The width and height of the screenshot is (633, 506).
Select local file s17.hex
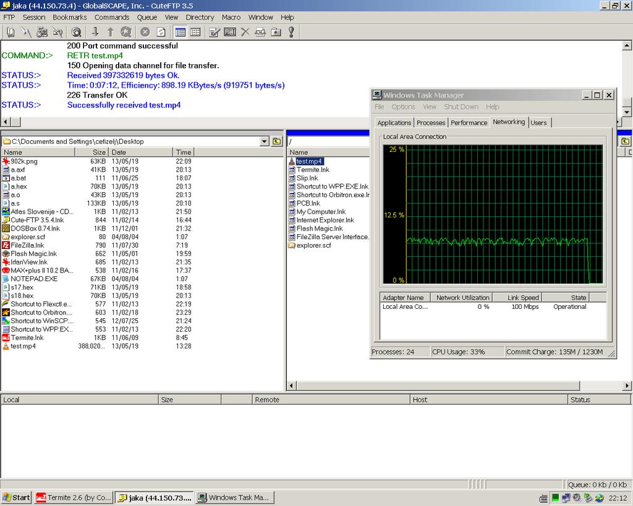(22, 287)
